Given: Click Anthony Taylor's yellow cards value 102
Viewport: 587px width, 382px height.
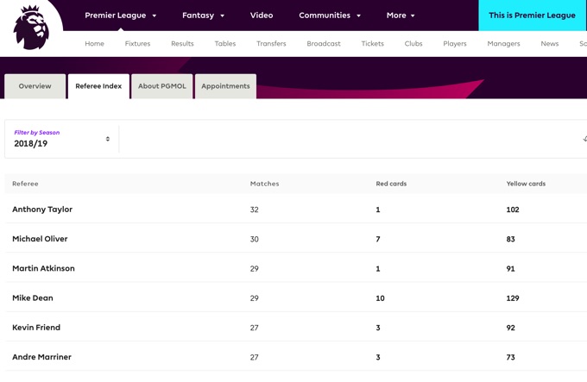Looking at the screenshot, I should click(513, 210).
